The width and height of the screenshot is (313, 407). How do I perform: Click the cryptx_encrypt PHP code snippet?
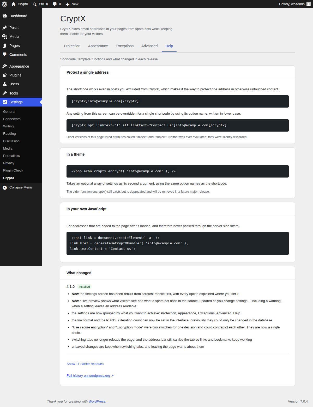pyautogui.click(x=178, y=171)
